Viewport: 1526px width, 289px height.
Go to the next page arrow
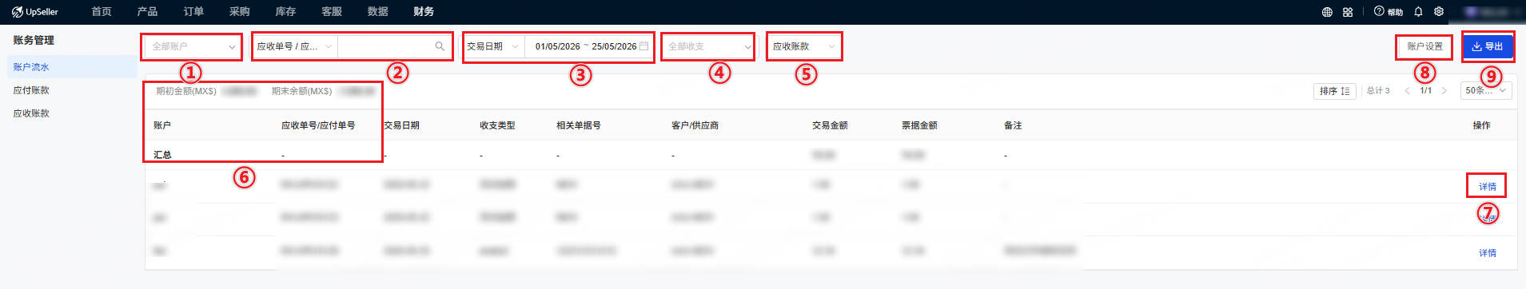pyautogui.click(x=1444, y=91)
